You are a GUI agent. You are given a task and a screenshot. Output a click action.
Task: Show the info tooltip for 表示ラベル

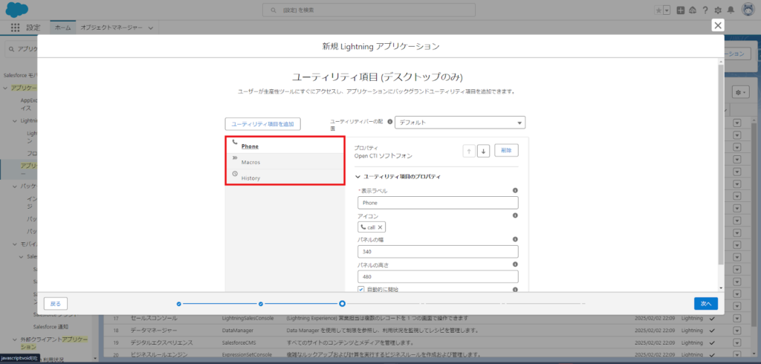click(x=516, y=190)
